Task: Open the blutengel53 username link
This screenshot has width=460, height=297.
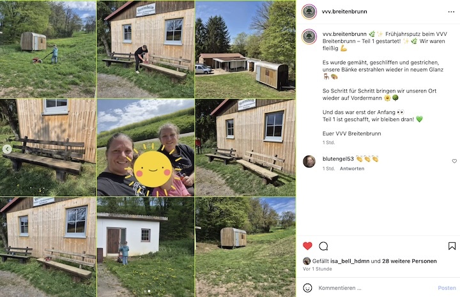Action: (x=338, y=159)
